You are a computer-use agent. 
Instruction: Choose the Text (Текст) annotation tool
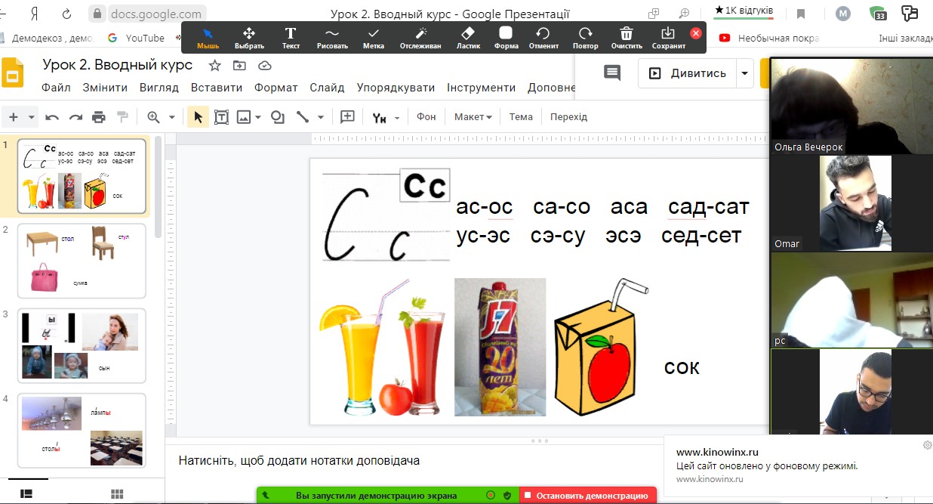pyautogui.click(x=291, y=37)
